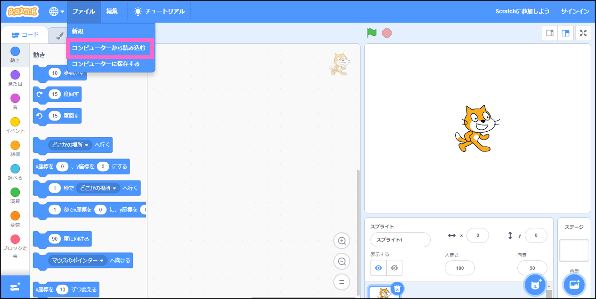Click the サインイン (Sign in) link

tap(575, 11)
